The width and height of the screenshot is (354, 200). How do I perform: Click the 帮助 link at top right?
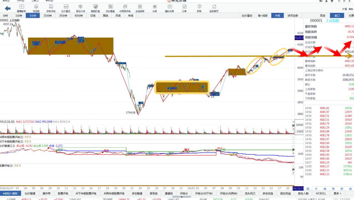point(351,9)
